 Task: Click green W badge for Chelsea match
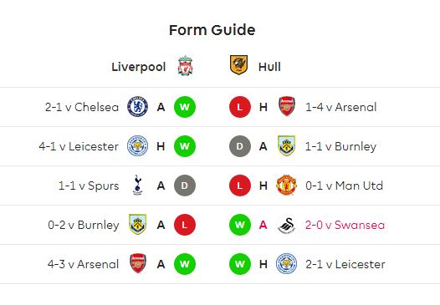coord(185,107)
